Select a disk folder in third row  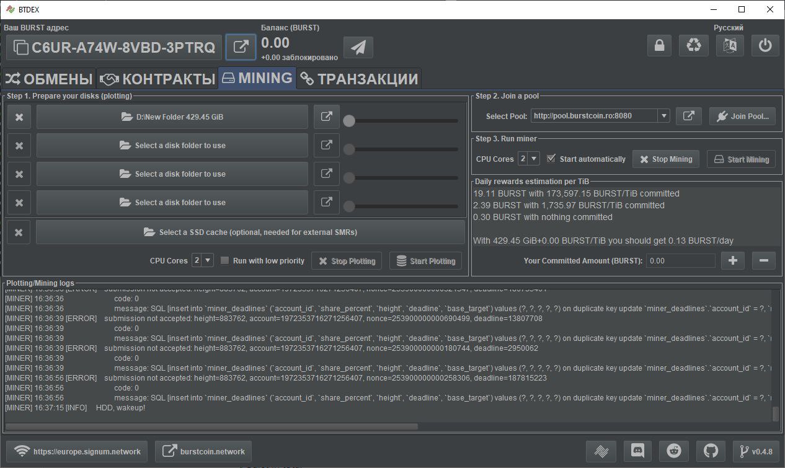click(x=172, y=174)
